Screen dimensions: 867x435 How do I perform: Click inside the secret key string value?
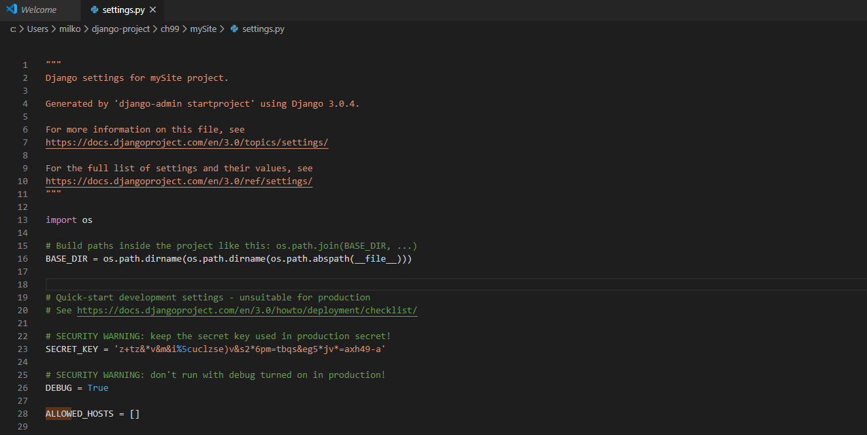tap(250, 349)
